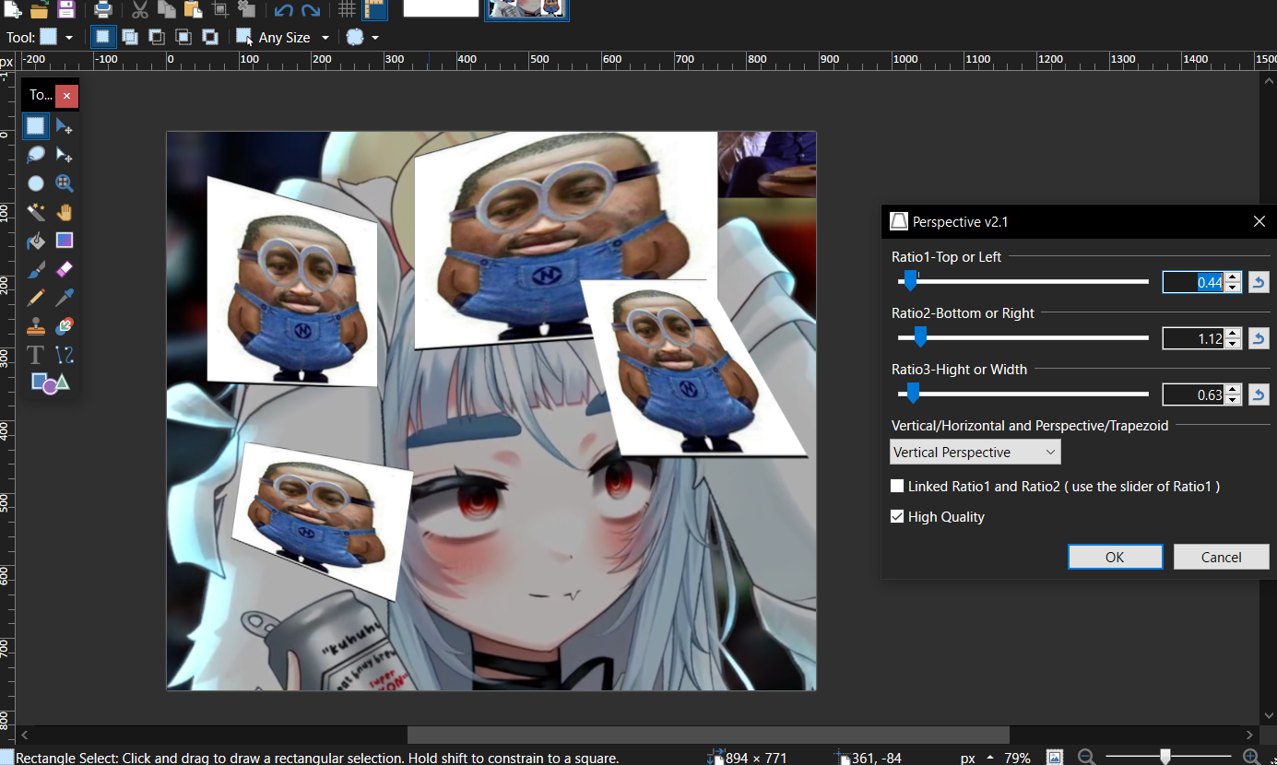Reset Ratio3-Hight or Width value
1277x765 pixels.
tap(1259, 395)
